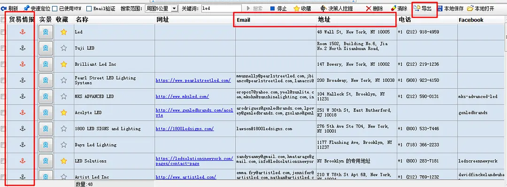Click the Stop (停止) button
507x187 pixels.
[x=278, y=9]
